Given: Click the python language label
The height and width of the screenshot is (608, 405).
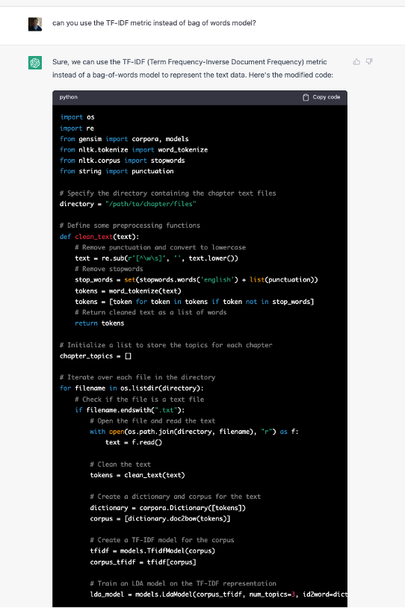Looking at the screenshot, I should 69,97.
